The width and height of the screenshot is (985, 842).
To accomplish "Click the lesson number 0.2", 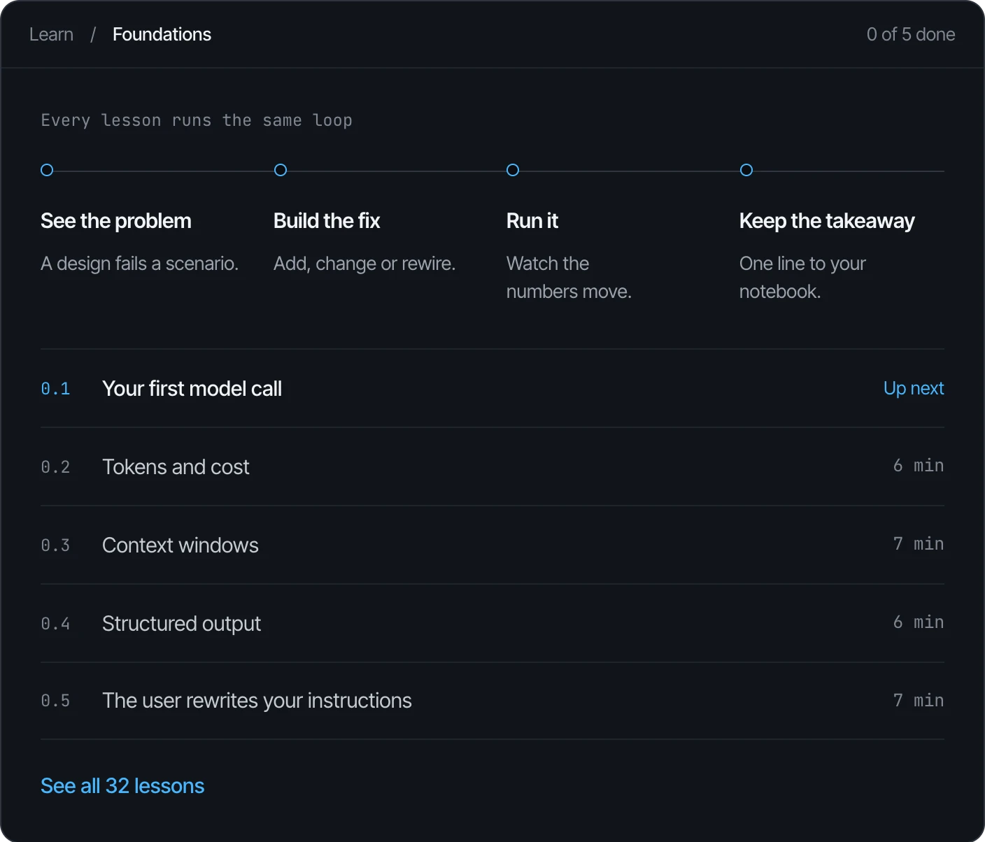I will [55, 467].
